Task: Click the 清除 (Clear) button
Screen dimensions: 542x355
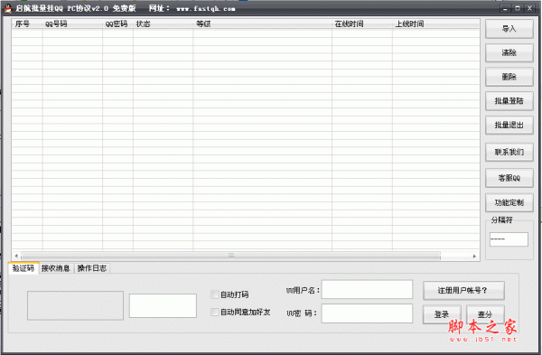Action: (509, 53)
